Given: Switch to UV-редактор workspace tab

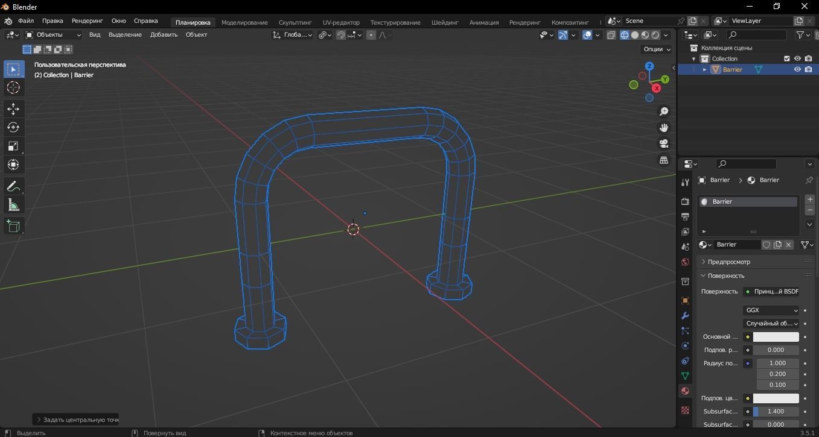Looking at the screenshot, I should point(341,22).
